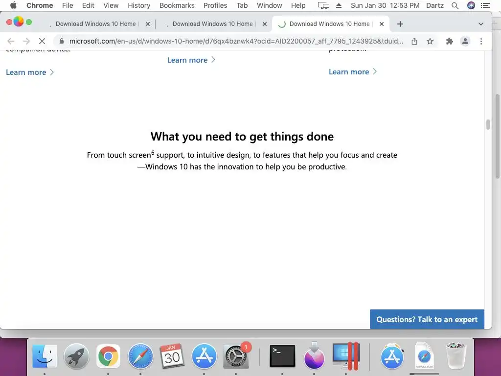Open the Applications folder stack in the Dock
The image size is (501, 376).
[x=392, y=356]
